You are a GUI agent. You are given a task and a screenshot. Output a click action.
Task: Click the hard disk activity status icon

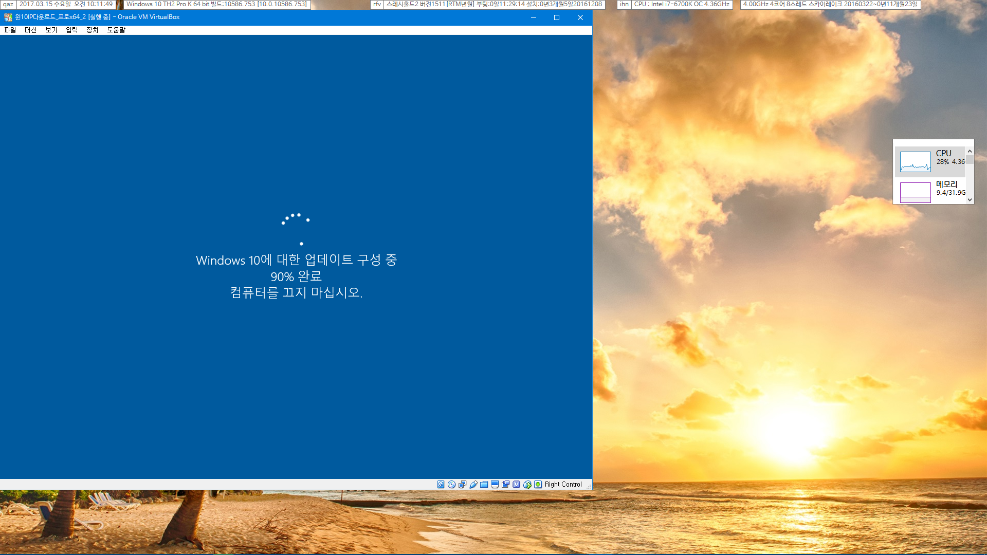tap(441, 485)
